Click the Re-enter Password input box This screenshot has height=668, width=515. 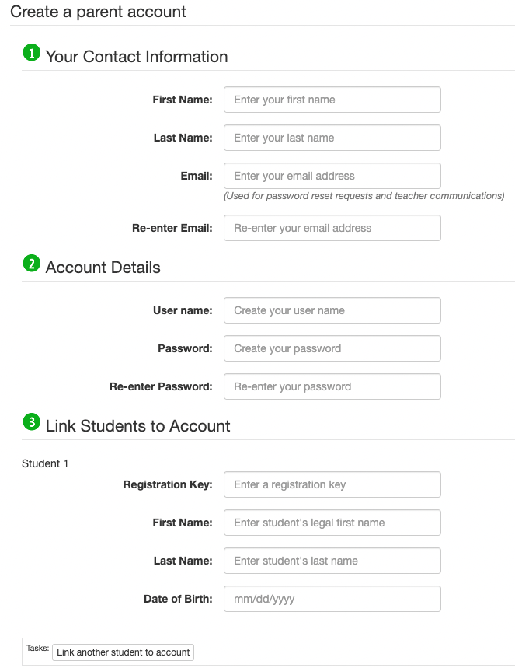332,386
